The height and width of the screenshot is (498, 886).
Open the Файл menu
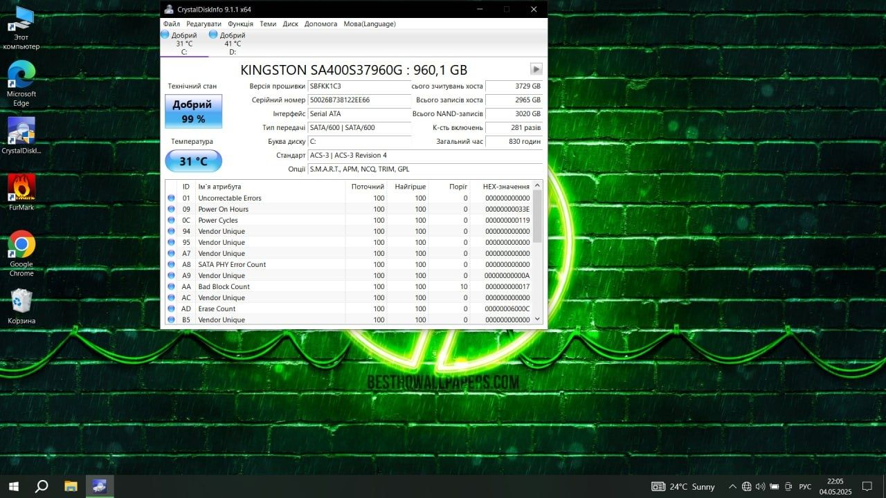[172, 24]
